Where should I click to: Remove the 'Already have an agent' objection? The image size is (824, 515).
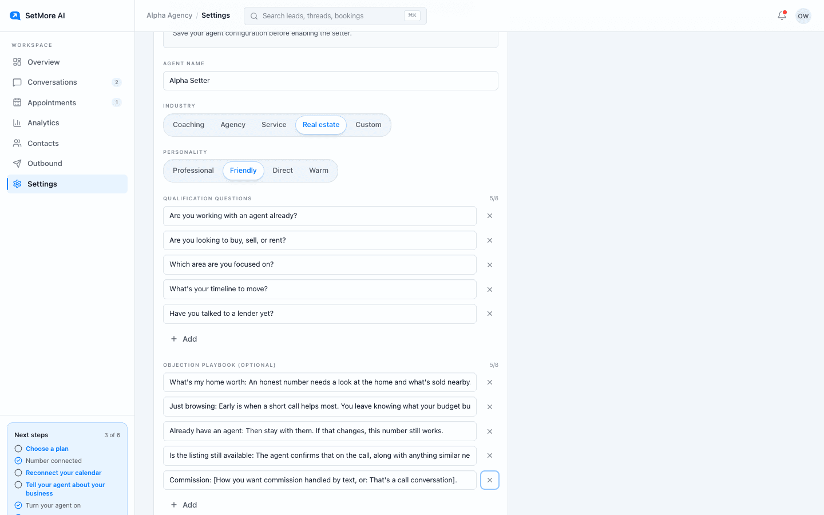[490, 431]
